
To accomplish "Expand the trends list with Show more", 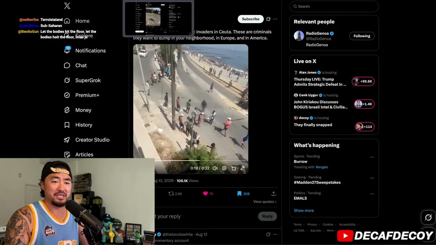I will [x=304, y=211].
